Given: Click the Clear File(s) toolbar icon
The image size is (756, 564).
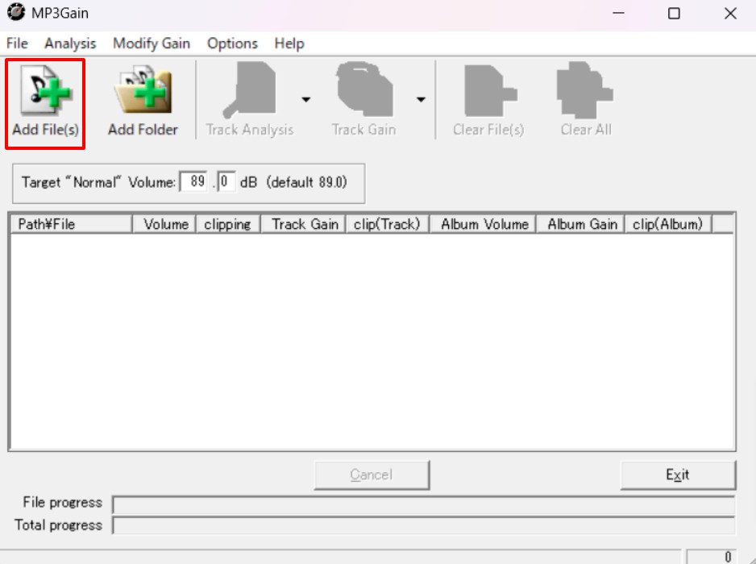Looking at the screenshot, I should pos(489,90).
